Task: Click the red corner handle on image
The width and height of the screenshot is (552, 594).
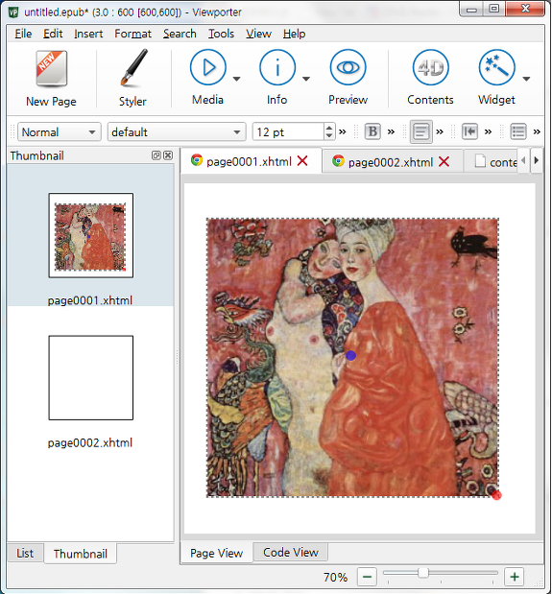Action: (496, 495)
